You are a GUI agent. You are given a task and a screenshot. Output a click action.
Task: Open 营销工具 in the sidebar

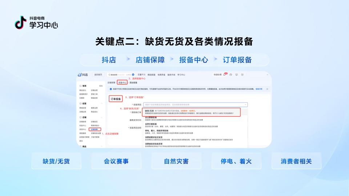[x=94, y=94]
